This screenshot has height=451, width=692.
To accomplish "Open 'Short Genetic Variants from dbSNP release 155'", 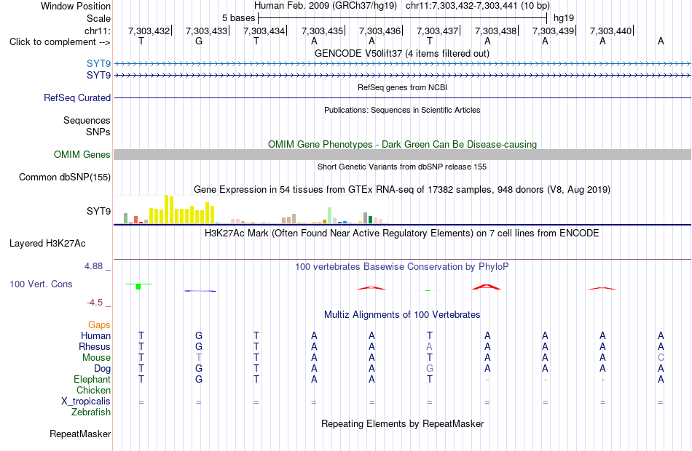I will (402, 167).
